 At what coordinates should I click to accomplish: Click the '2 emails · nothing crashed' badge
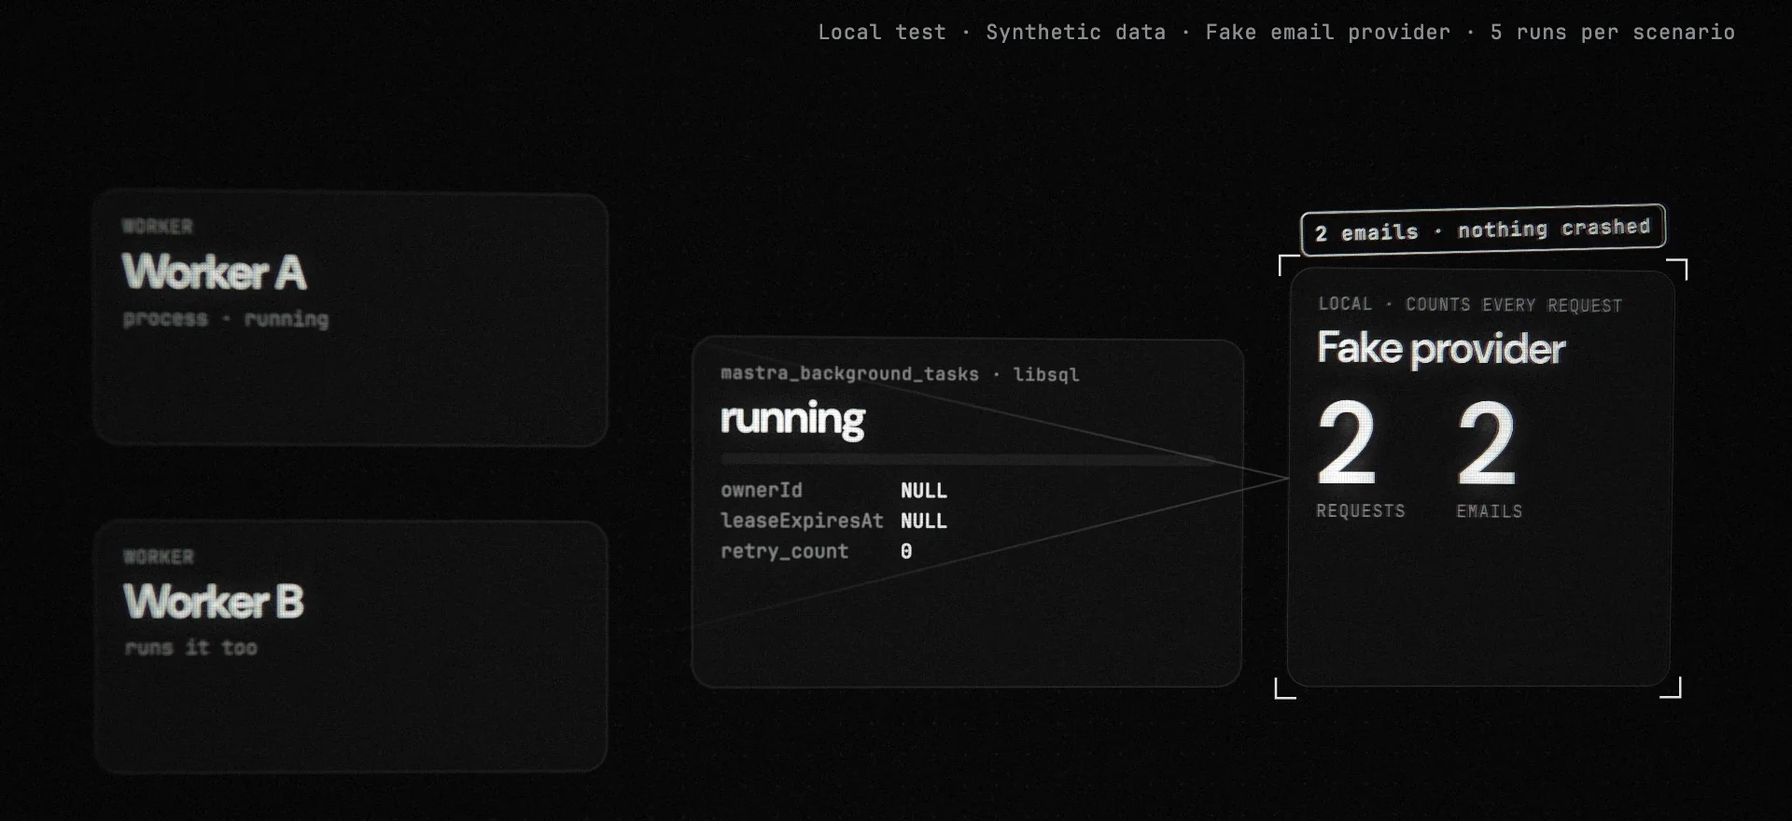pyautogui.click(x=1482, y=230)
